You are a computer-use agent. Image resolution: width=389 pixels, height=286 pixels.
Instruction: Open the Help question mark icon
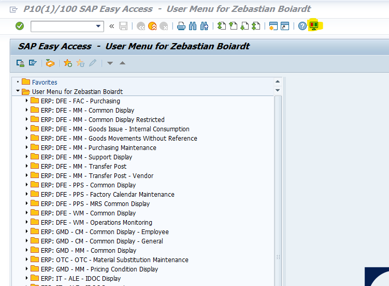[302, 26]
